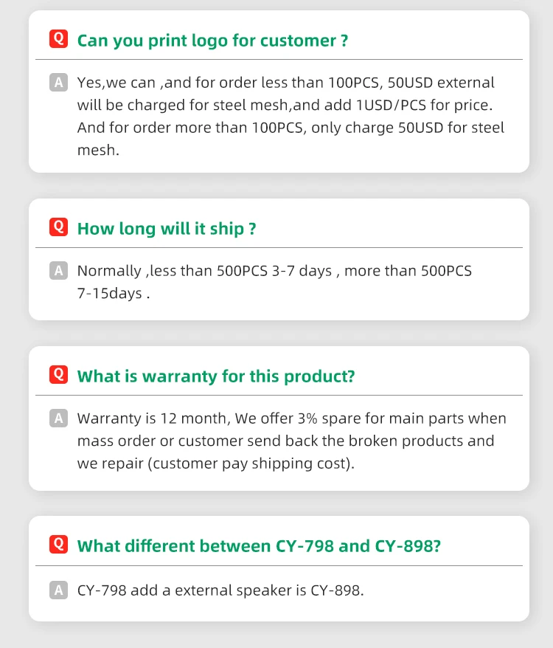Click the divider line under the logo question
Viewport: 553px width, 648px height.
[279, 59]
